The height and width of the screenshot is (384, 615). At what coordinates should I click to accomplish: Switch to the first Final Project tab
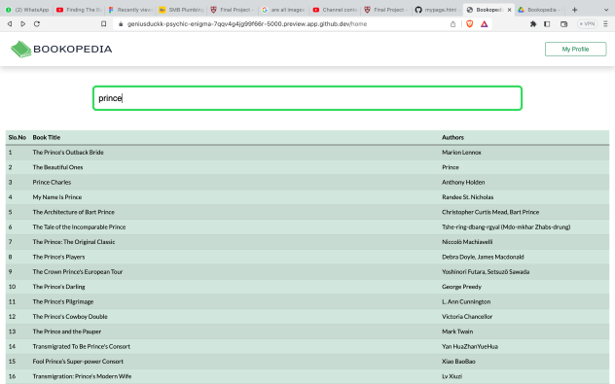233,10
